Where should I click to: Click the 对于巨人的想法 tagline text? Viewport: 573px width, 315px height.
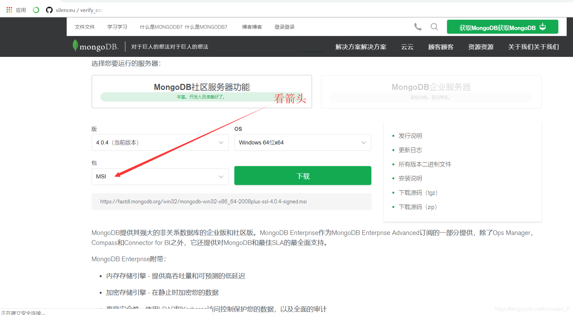pos(170,47)
